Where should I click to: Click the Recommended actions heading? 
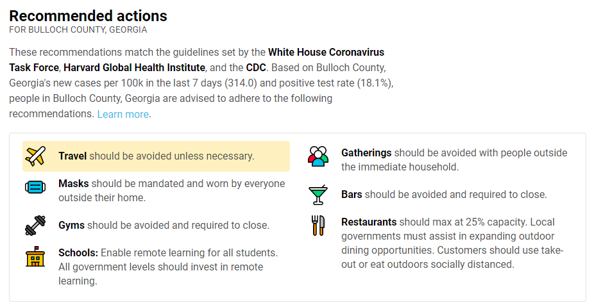[x=89, y=16]
